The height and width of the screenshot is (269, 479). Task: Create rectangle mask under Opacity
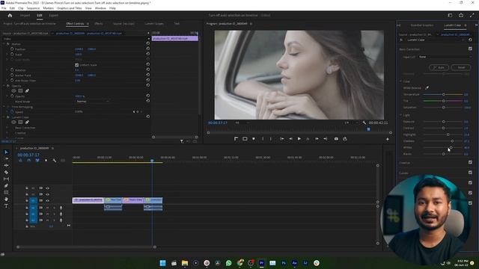[x=20, y=90]
